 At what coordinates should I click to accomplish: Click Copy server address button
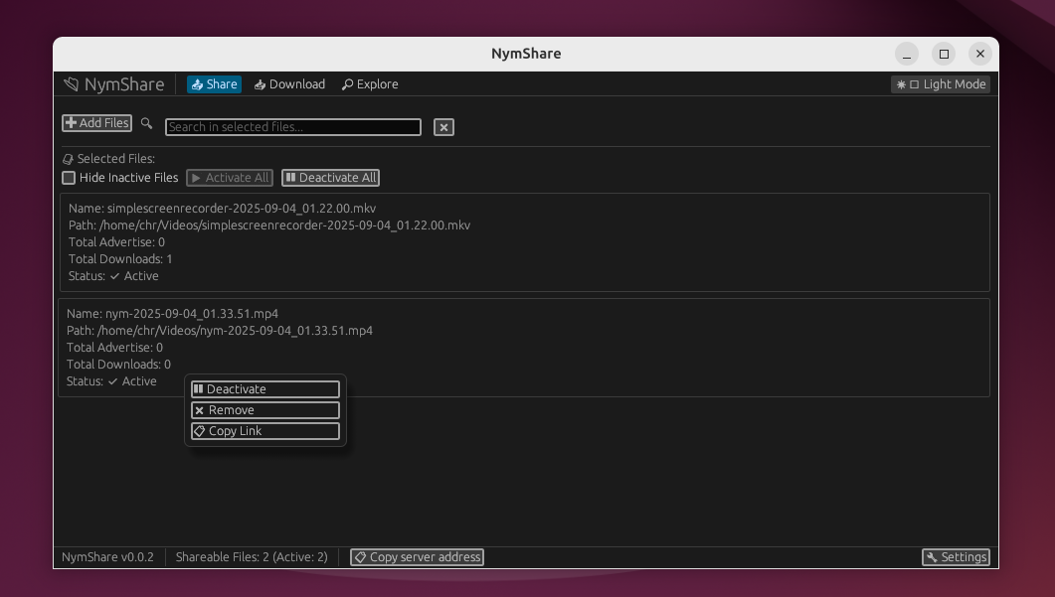pos(417,557)
